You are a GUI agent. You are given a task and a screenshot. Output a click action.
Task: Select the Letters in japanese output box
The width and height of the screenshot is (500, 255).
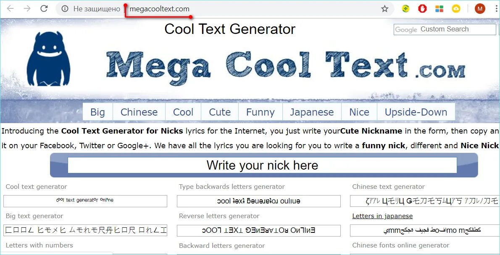coord(425,231)
